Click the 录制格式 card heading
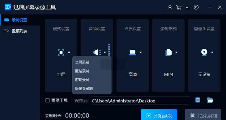 point(168,29)
